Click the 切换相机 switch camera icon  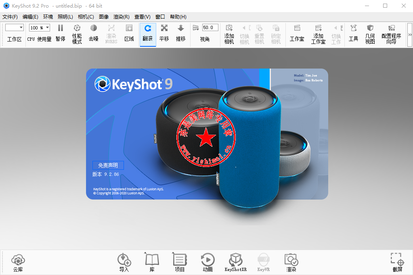[x=244, y=34]
